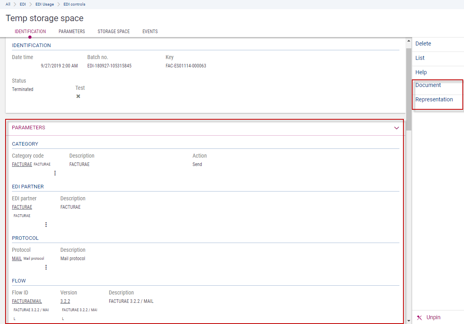The width and height of the screenshot is (464, 324).
Task: Open the Protocol field actions menu
Action: pyautogui.click(x=46, y=267)
